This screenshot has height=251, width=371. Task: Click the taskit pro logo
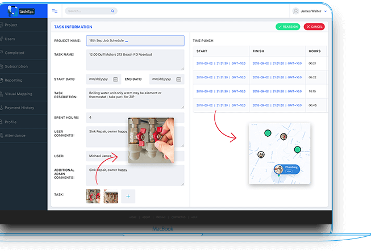point(21,11)
